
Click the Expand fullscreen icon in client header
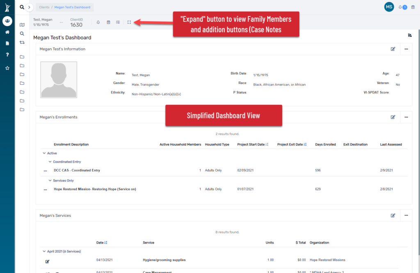tap(129, 22)
